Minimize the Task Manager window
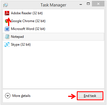Screen dimensions: 107x105 81,4
